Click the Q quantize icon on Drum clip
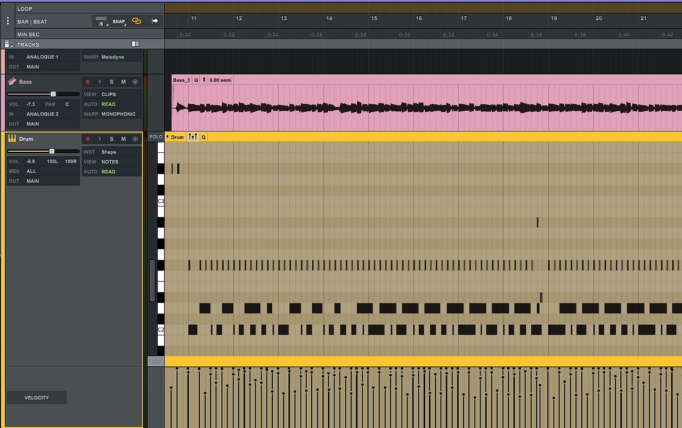This screenshot has height=428, width=682. (203, 137)
